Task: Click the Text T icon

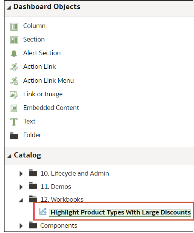Action: [x=14, y=122]
